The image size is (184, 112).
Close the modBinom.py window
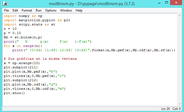[176, 3]
